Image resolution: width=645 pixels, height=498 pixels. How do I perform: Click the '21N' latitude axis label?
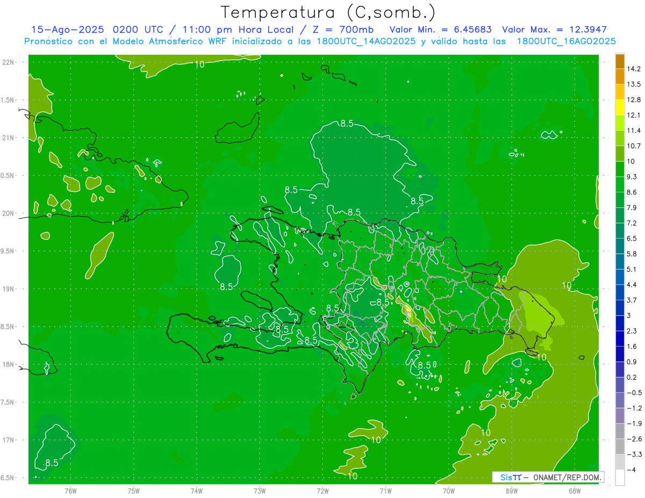(8, 138)
